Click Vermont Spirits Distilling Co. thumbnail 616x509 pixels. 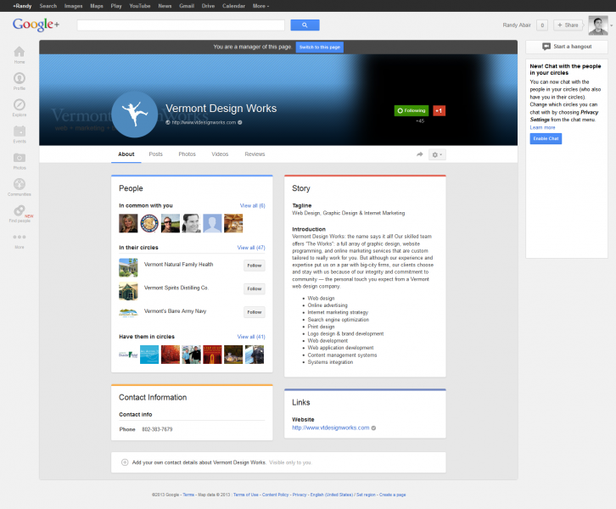128,291
